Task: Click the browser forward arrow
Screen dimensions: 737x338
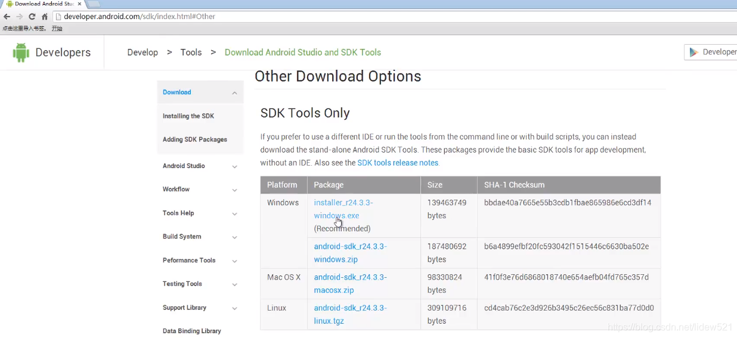Action: pos(19,17)
